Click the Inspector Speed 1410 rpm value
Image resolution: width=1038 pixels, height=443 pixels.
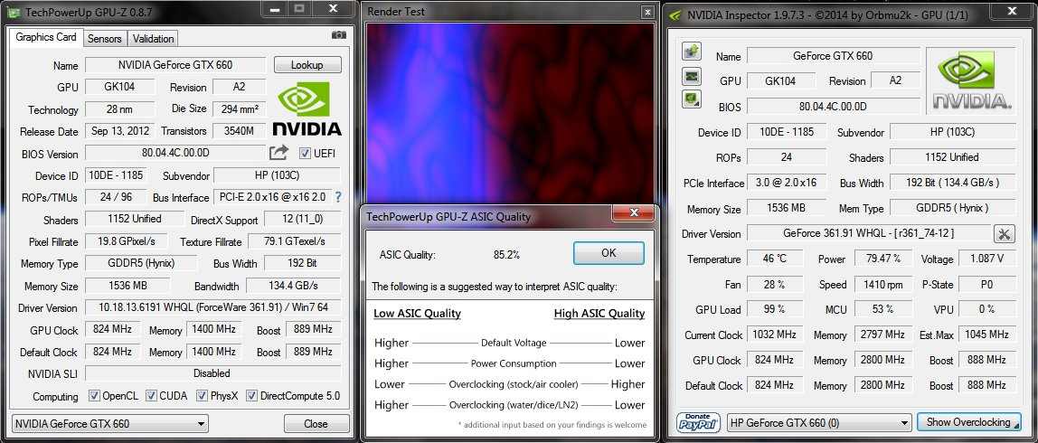click(882, 284)
